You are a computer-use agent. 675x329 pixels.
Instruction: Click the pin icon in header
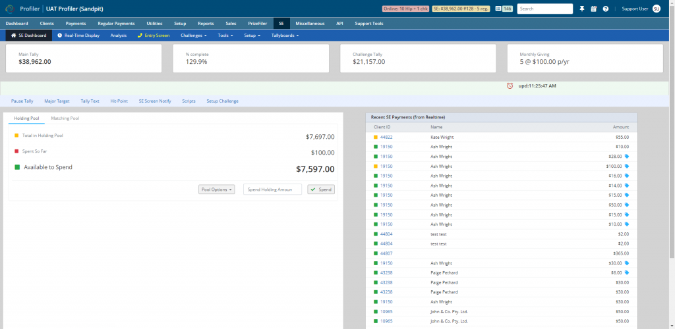coord(582,9)
